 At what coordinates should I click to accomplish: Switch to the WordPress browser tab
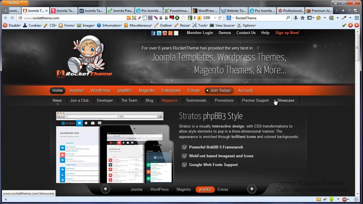click(x=205, y=10)
